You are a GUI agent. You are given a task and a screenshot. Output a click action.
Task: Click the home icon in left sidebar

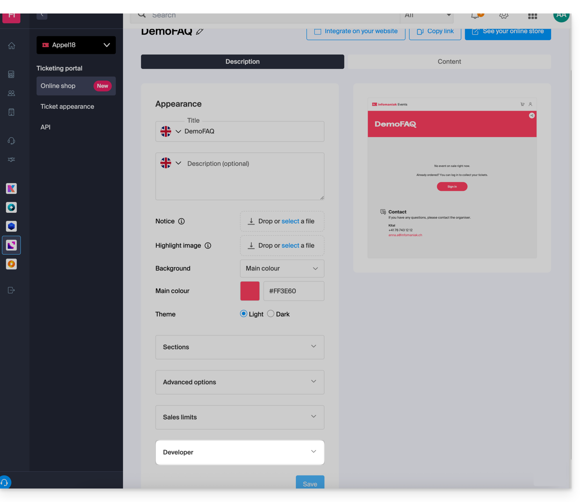(12, 46)
